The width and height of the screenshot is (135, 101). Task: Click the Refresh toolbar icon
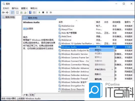pyautogui.click(x=21, y=13)
